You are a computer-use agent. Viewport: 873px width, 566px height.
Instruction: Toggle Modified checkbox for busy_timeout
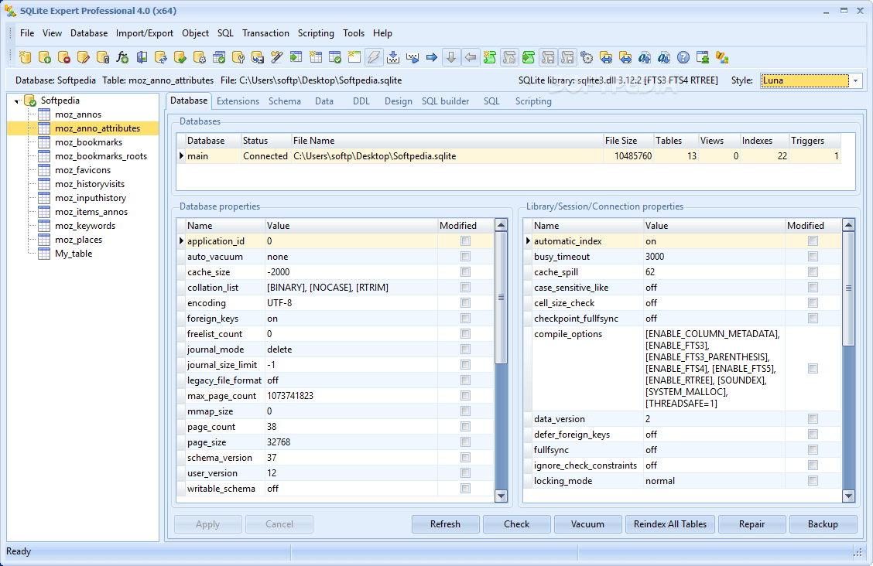[x=813, y=257]
